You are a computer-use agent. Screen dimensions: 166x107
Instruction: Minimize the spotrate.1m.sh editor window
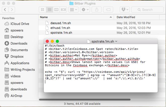click(x=52, y=41)
